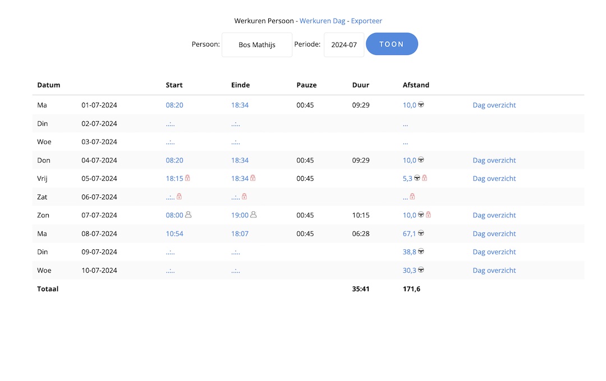Click person icon next to 08:00 start

[x=189, y=215]
